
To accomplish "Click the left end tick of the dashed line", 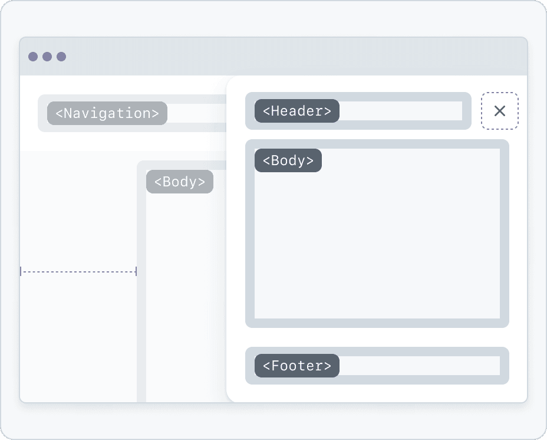I will 21,271.
